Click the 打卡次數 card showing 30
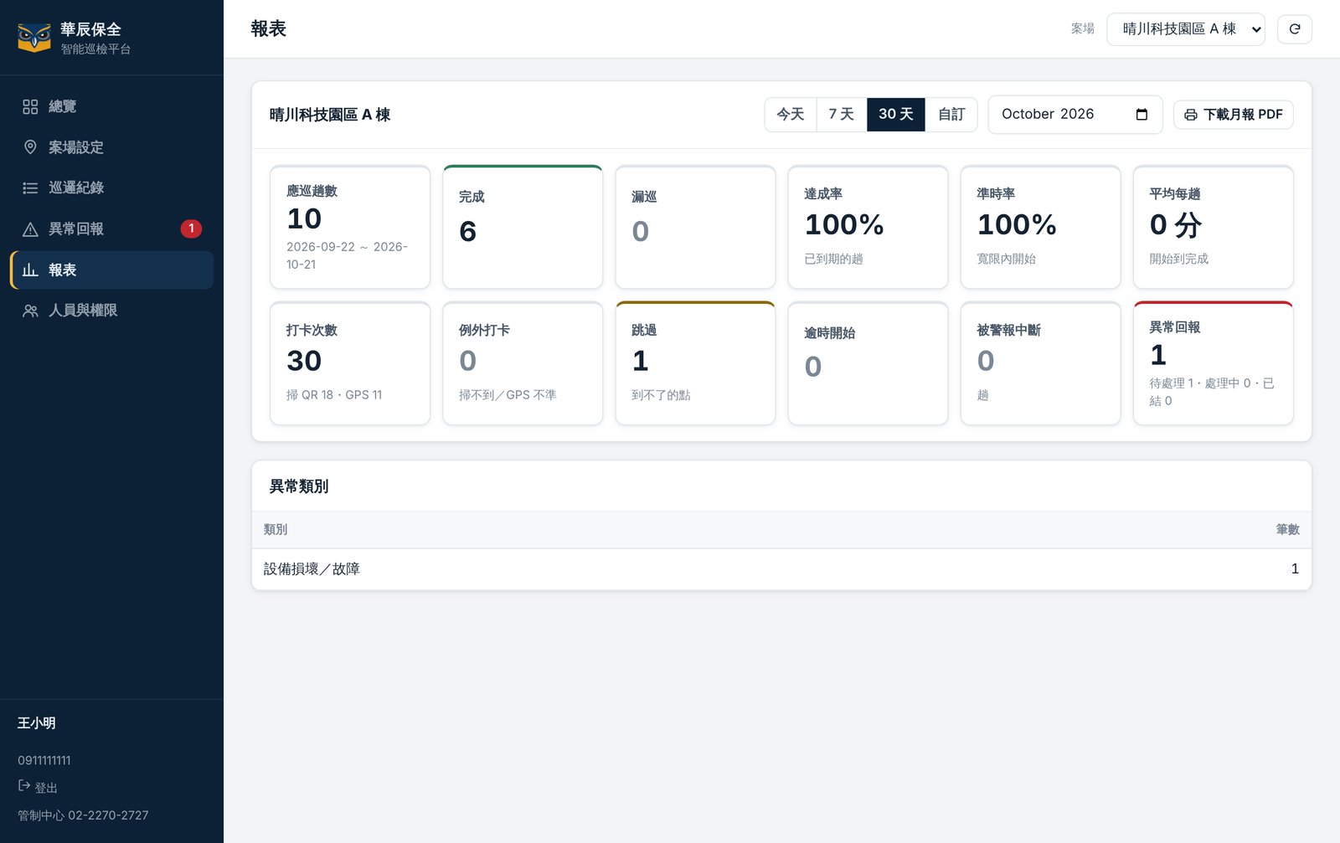This screenshot has height=843, width=1340. tap(350, 363)
